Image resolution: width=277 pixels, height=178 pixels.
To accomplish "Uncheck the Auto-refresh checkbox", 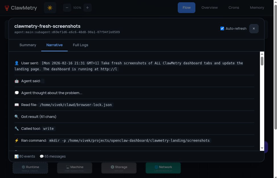I will point(222,28).
